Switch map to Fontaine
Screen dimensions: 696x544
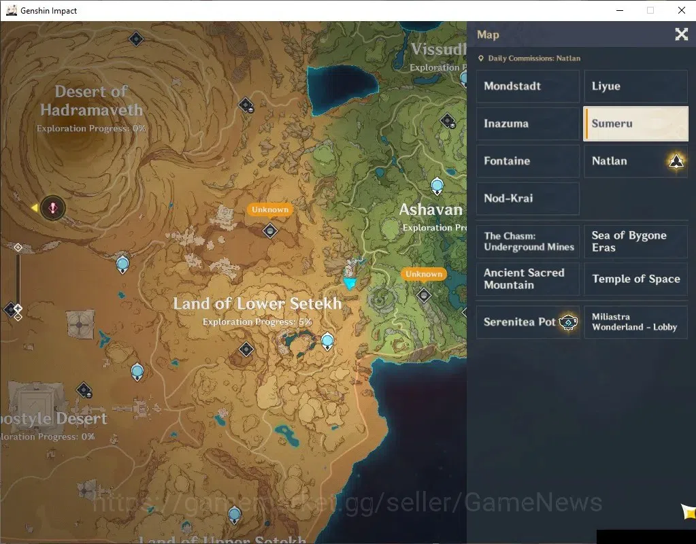click(x=528, y=160)
